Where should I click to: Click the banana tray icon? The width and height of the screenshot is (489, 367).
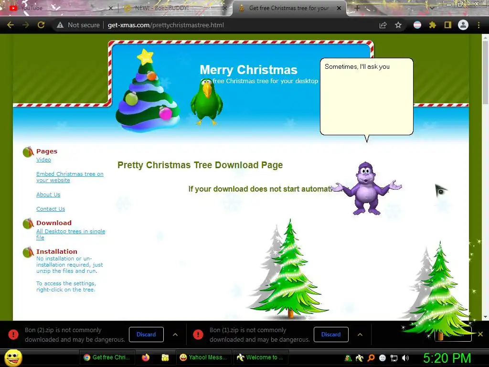point(360,358)
